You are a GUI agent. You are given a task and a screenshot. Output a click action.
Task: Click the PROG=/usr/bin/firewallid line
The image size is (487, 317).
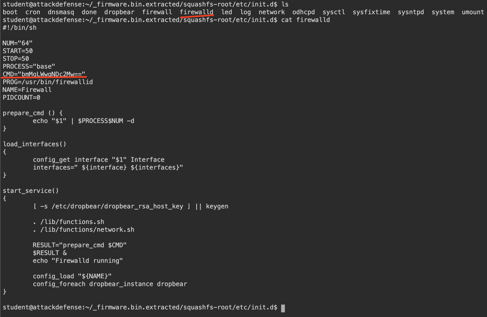[48, 82]
